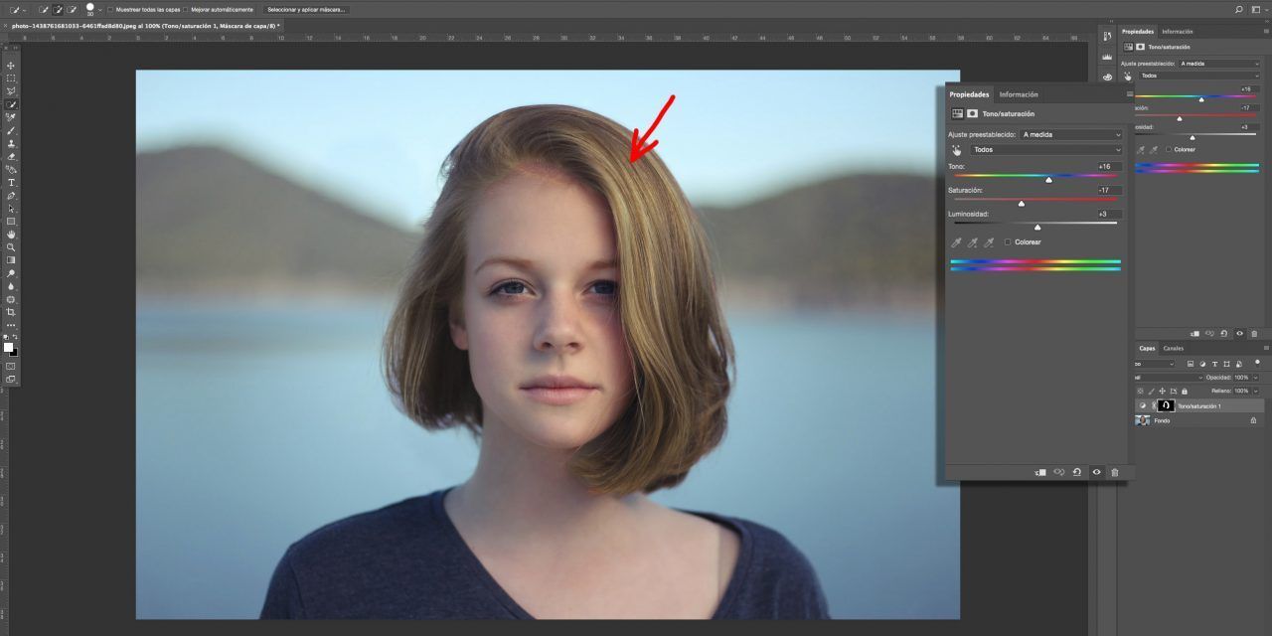Select the Eraser tool
The width and height of the screenshot is (1272, 636).
[x=11, y=156]
